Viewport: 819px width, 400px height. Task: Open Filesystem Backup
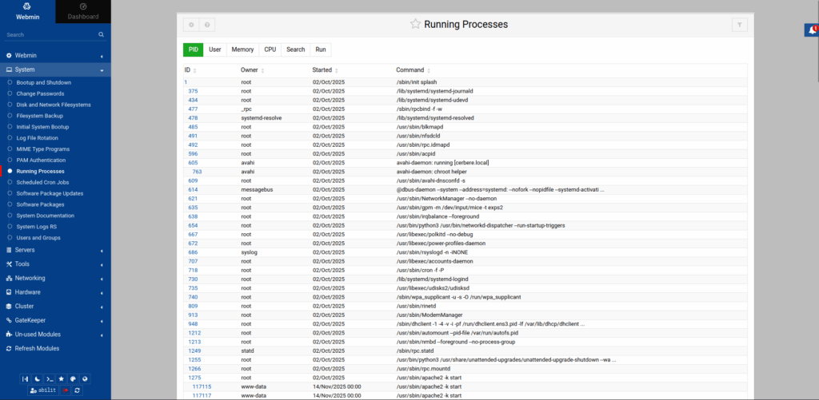[x=40, y=116]
